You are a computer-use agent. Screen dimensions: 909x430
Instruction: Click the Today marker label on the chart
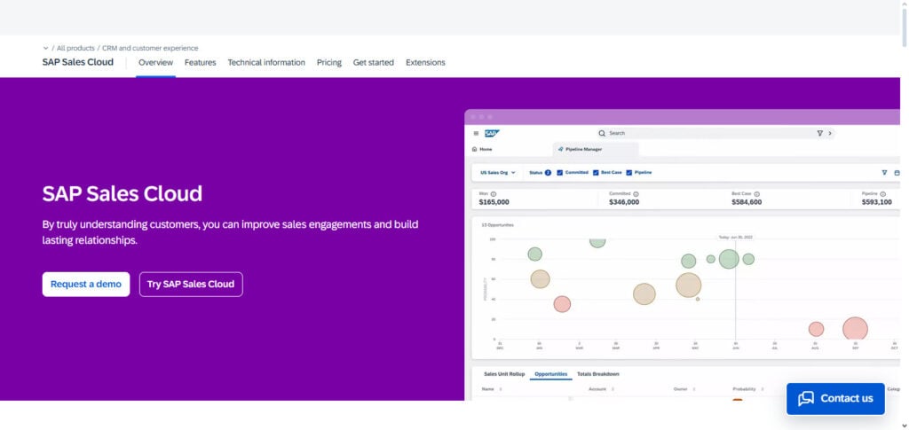[736, 238]
